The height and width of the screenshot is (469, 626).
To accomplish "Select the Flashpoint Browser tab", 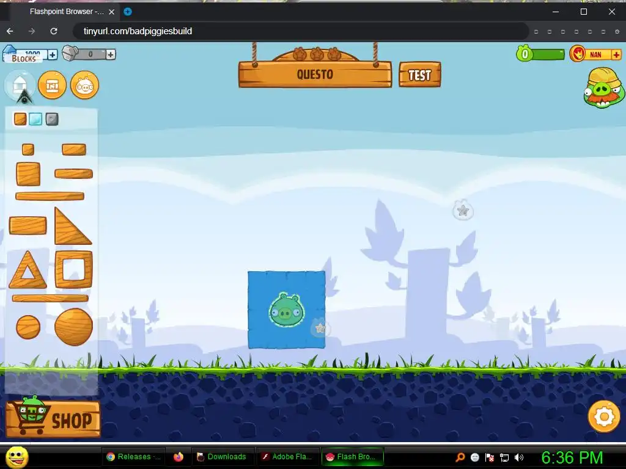I will pos(65,12).
